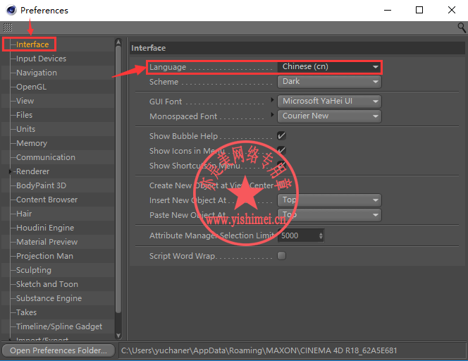Screen dimensions: 468x361
Task: Open GUI Font dropdown
Action: 329,102
